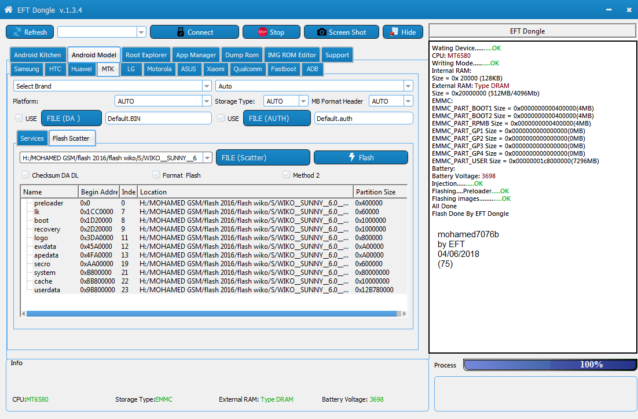Toggle Format Flash checkbox
Screen dimensions: 638x419
click(x=156, y=175)
